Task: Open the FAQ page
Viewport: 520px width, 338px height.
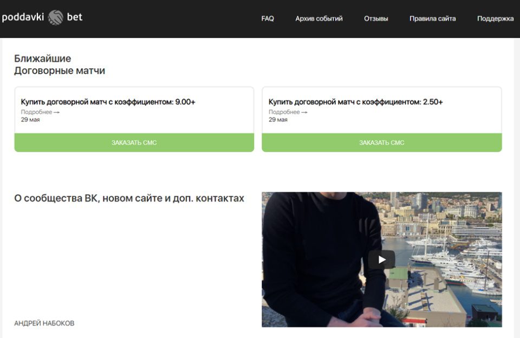Action: pyautogui.click(x=268, y=18)
